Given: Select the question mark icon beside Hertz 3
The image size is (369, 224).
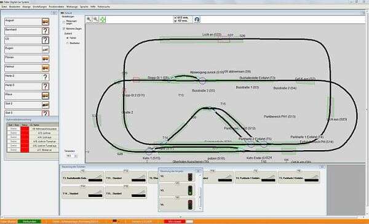Looking at the screenshot, I should tap(46, 86).
